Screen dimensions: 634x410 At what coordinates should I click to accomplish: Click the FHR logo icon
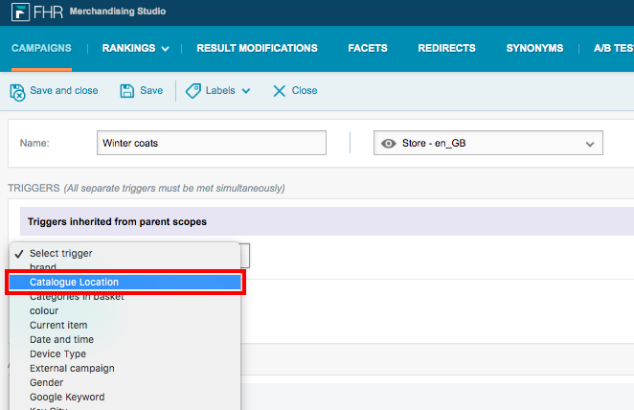pos(20,11)
